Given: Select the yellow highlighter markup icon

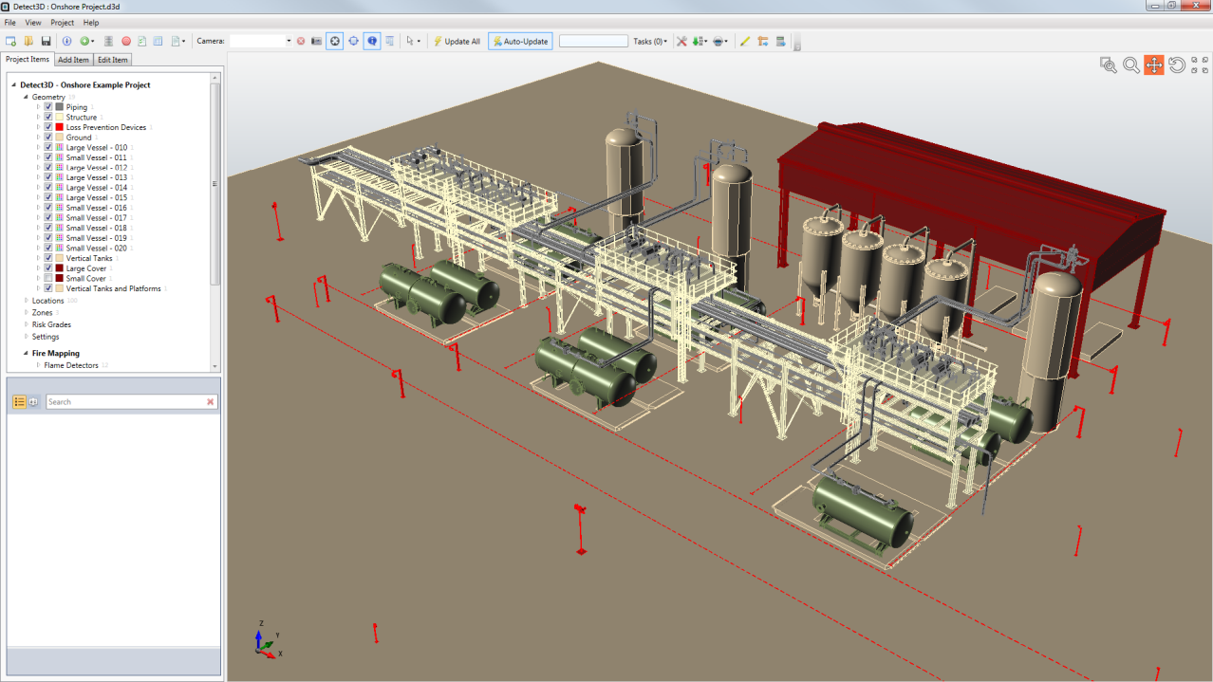Looking at the screenshot, I should pyautogui.click(x=745, y=41).
